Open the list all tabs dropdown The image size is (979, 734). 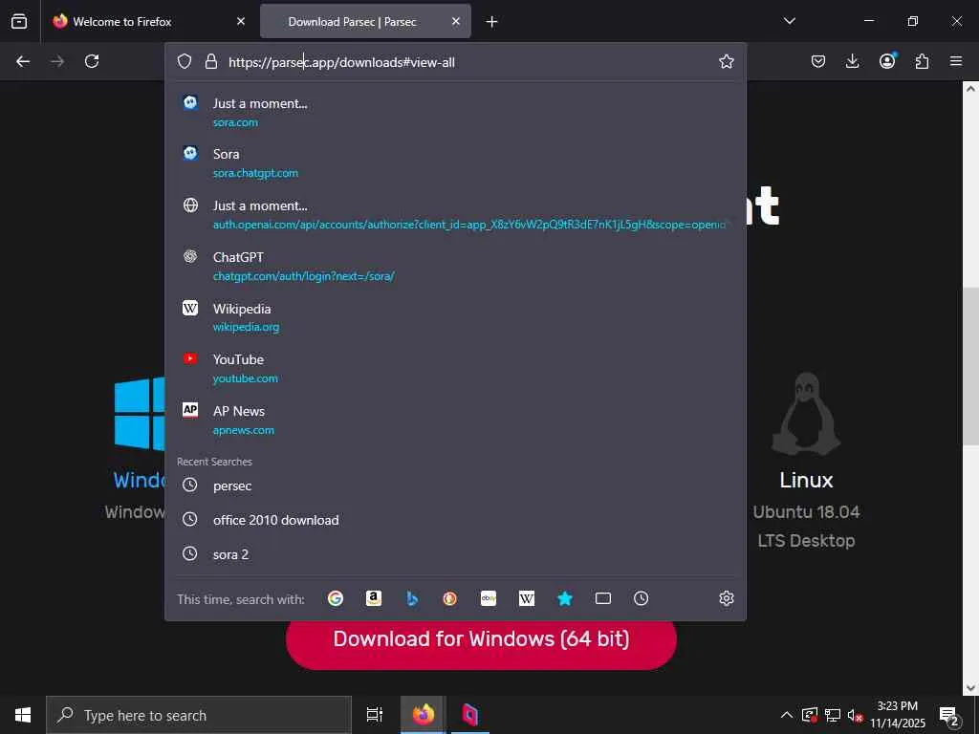point(789,21)
